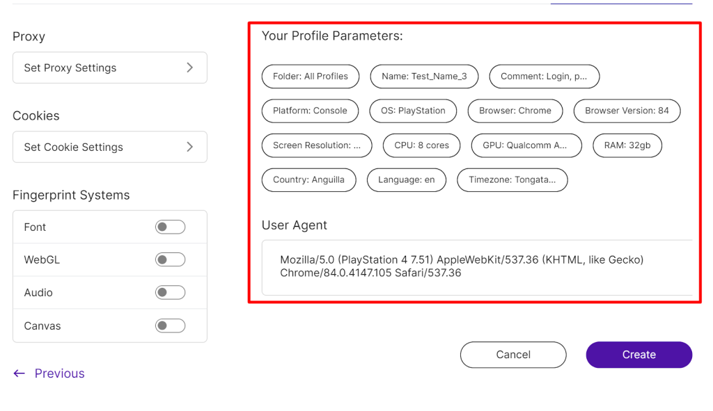Click the Previous left arrow icon

[x=19, y=373]
